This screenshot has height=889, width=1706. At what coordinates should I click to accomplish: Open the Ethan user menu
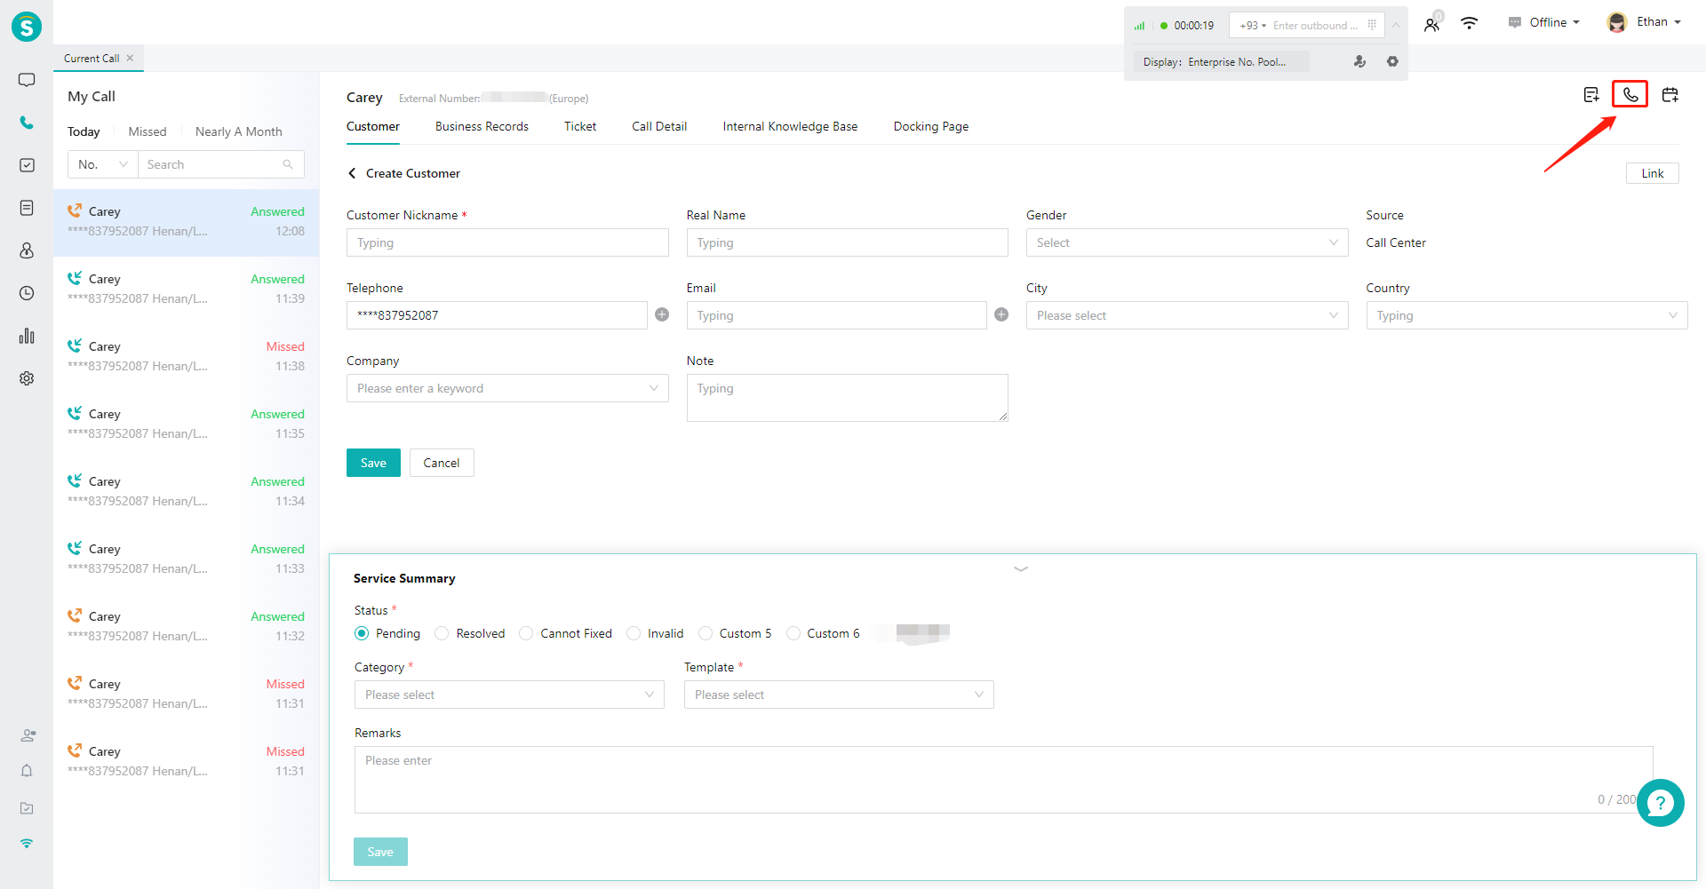[x=1645, y=22]
